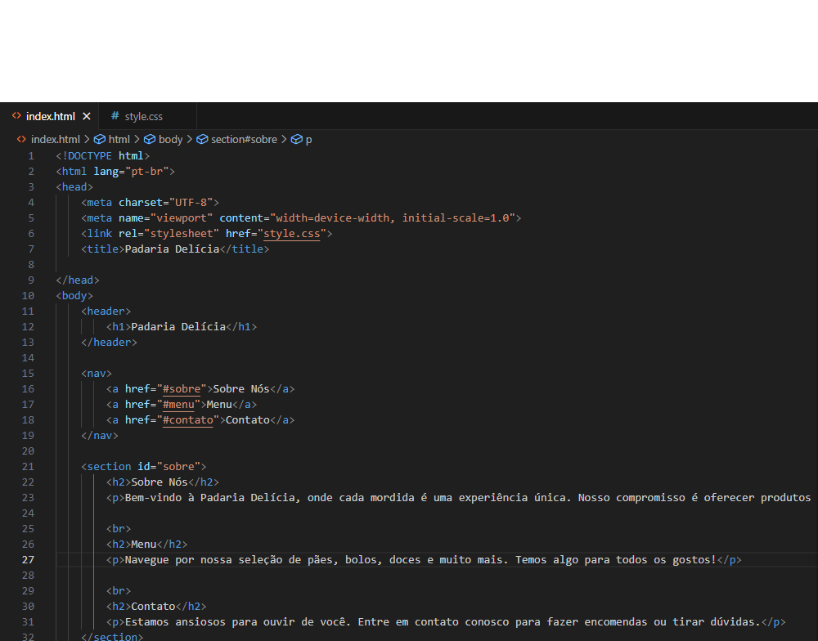
Task: Open the index.html breadcrumb file picker
Action: click(55, 140)
